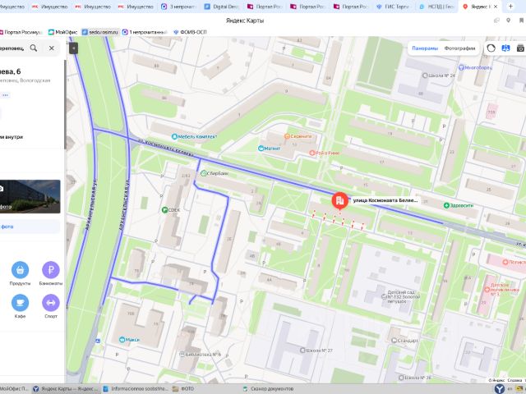Image resolution: width=526 pixels, height=394 pixels.
Task: Switch to the Панорамы mode
Action: [425, 48]
